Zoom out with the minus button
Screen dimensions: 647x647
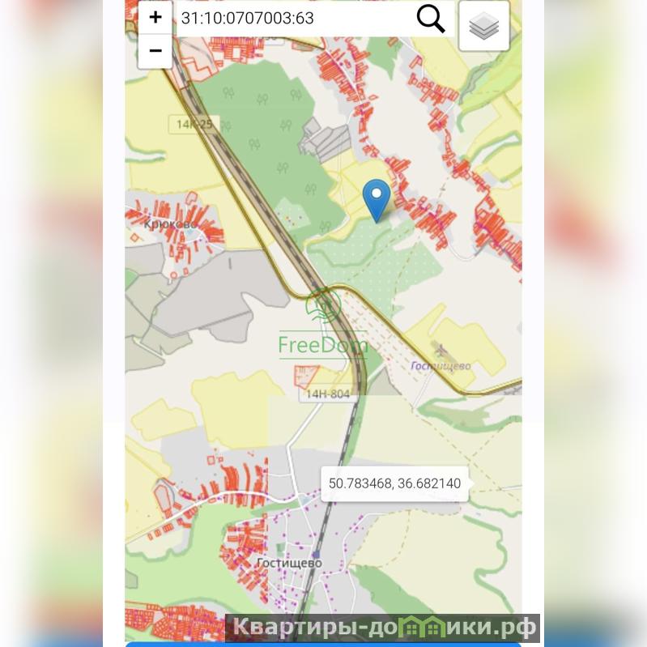coord(155,51)
